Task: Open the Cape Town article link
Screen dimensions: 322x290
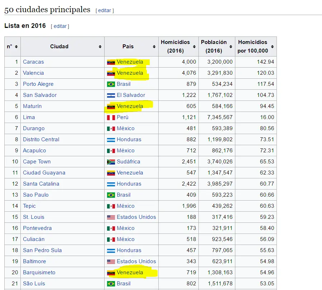Action: (37, 162)
